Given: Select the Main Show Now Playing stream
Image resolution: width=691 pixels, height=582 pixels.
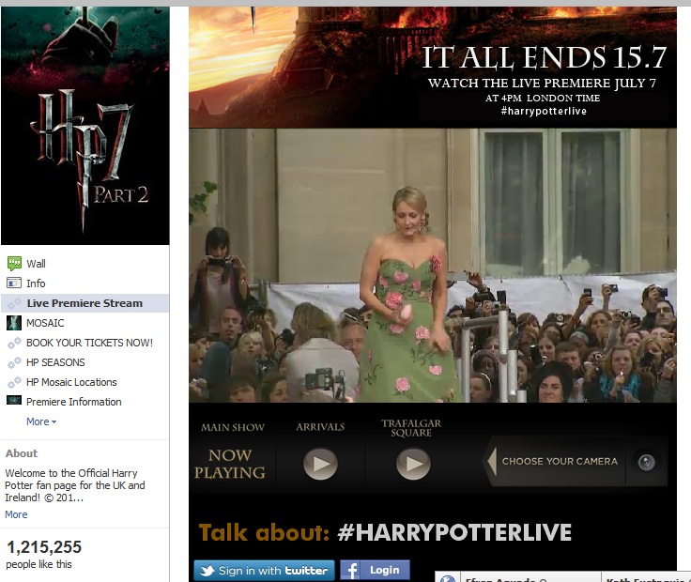Looking at the screenshot, I should 230,464.
